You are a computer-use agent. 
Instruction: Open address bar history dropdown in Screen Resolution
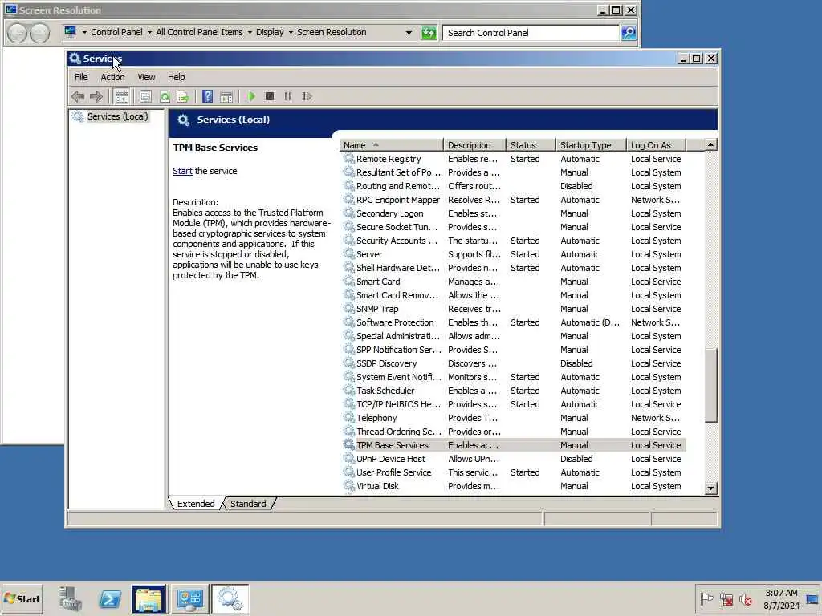pos(409,32)
